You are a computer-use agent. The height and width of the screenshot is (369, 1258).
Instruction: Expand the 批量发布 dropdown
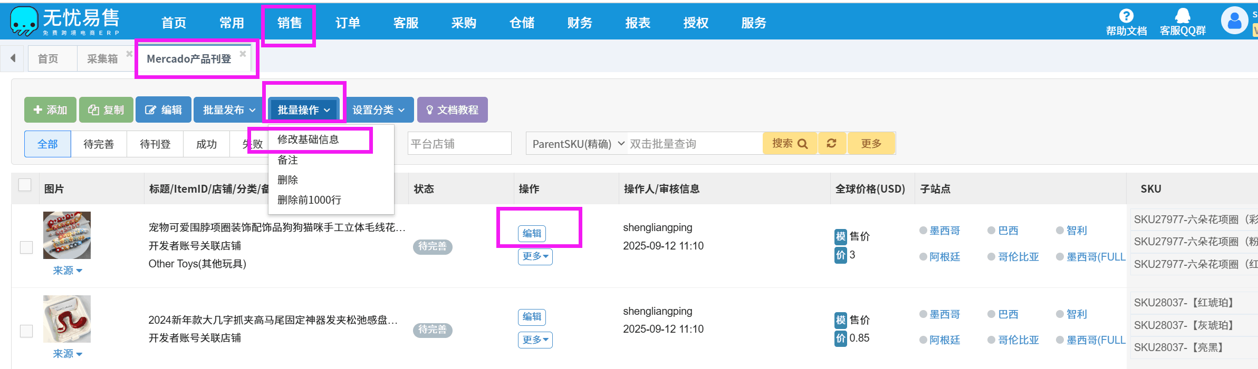229,110
